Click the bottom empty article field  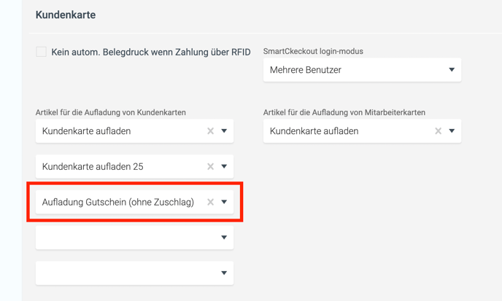click(x=134, y=273)
